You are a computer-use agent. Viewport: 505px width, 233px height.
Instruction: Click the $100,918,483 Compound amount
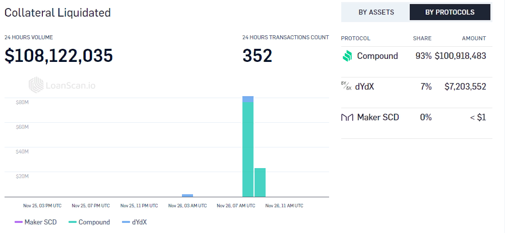tap(460, 56)
